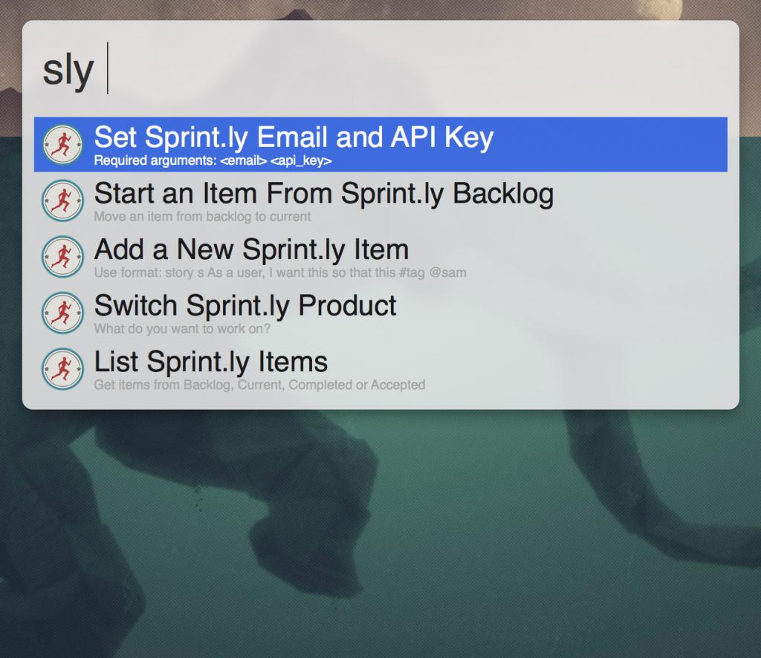Click the runner icon beside Set Sprint.ly Email
The width and height of the screenshot is (761, 658).
62,144
